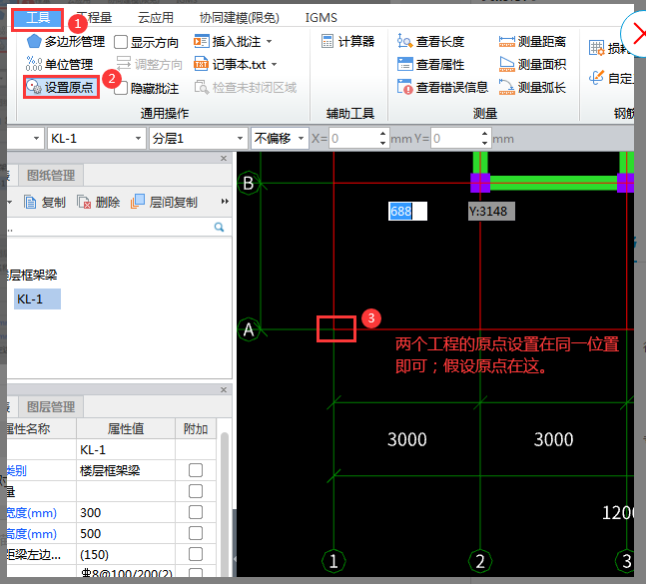
Task: Click the 附加 column header
Action: point(196,428)
